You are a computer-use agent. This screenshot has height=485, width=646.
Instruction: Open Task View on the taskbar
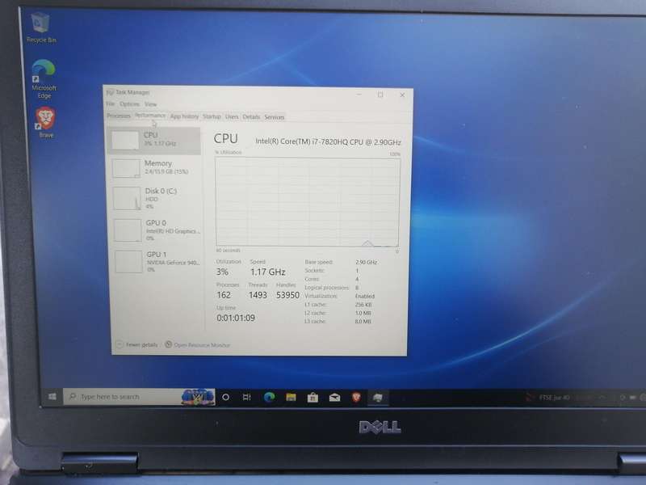[x=247, y=397]
